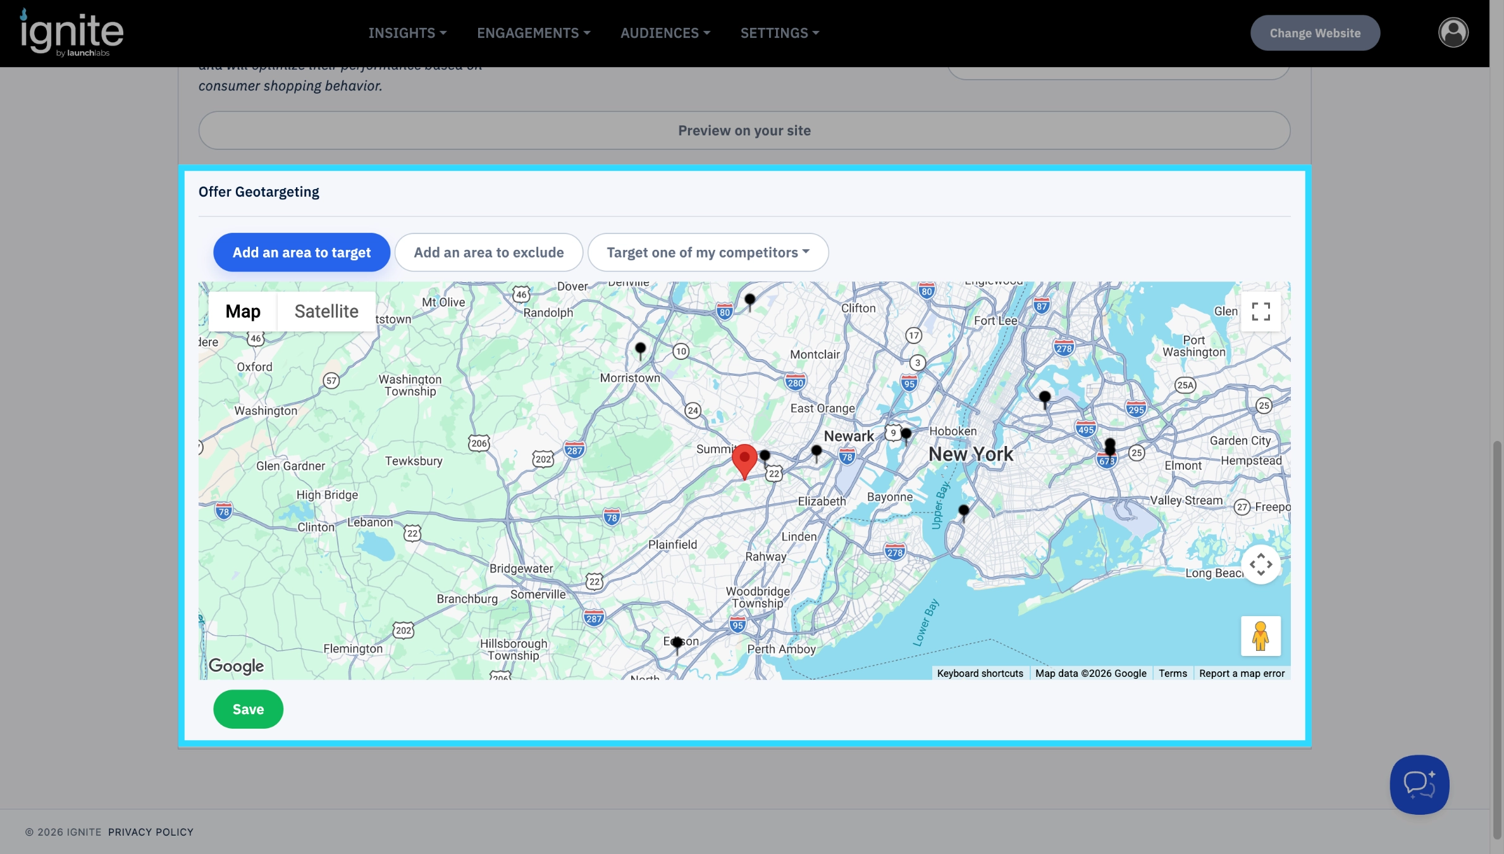
Task: Switch to the Map view tab
Action: 243,311
